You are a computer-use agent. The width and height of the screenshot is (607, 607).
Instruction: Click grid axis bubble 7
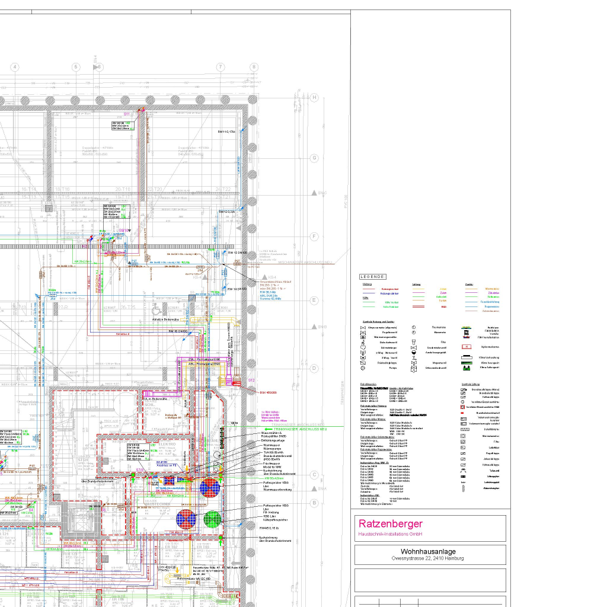point(220,67)
